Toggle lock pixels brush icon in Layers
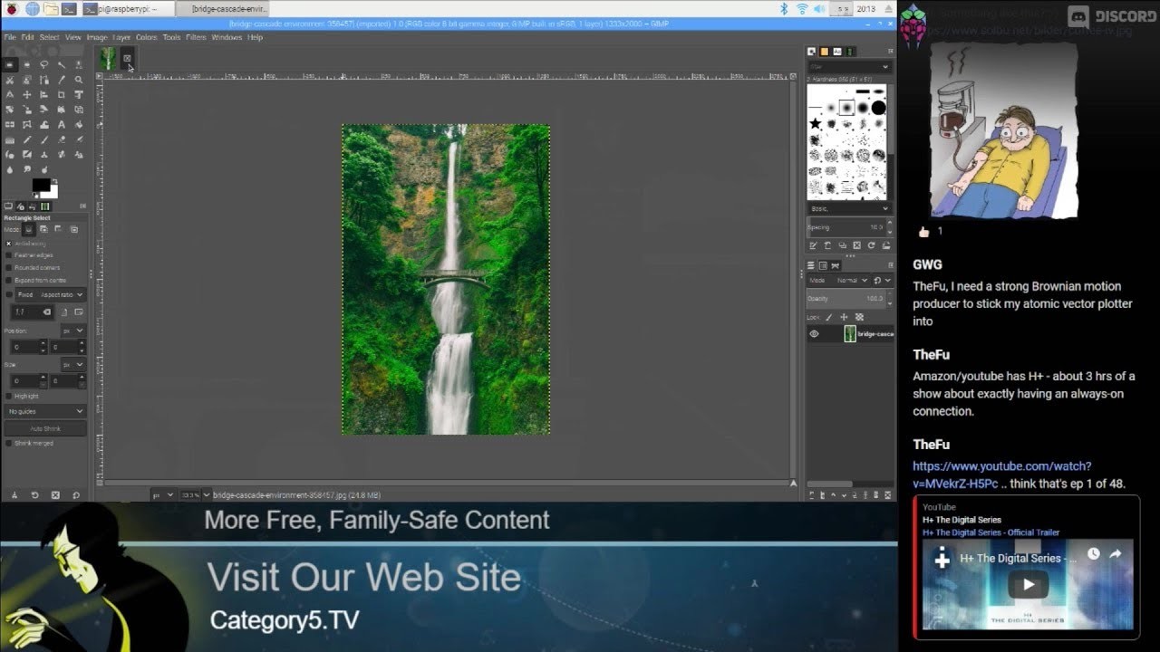Screen dimensions: 1160x652 (x=828, y=317)
